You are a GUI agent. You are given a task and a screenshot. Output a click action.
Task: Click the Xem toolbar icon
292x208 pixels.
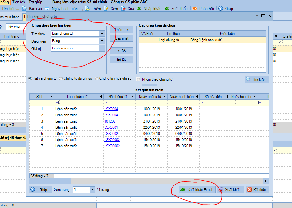106,9
